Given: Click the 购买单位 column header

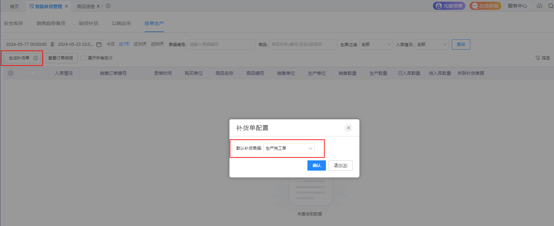Looking at the screenshot, I should (x=194, y=73).
